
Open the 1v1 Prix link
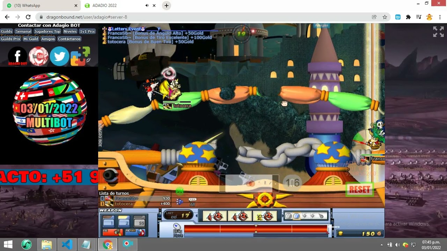point(87,31)
